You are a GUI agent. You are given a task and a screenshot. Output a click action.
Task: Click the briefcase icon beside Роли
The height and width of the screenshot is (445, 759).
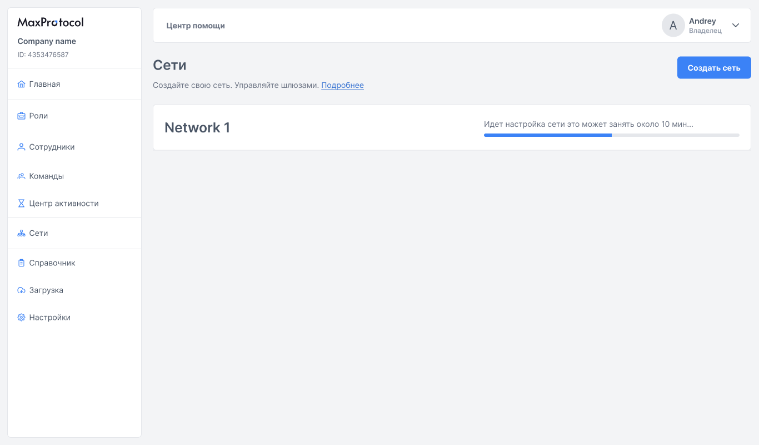(x=21, y=116)
